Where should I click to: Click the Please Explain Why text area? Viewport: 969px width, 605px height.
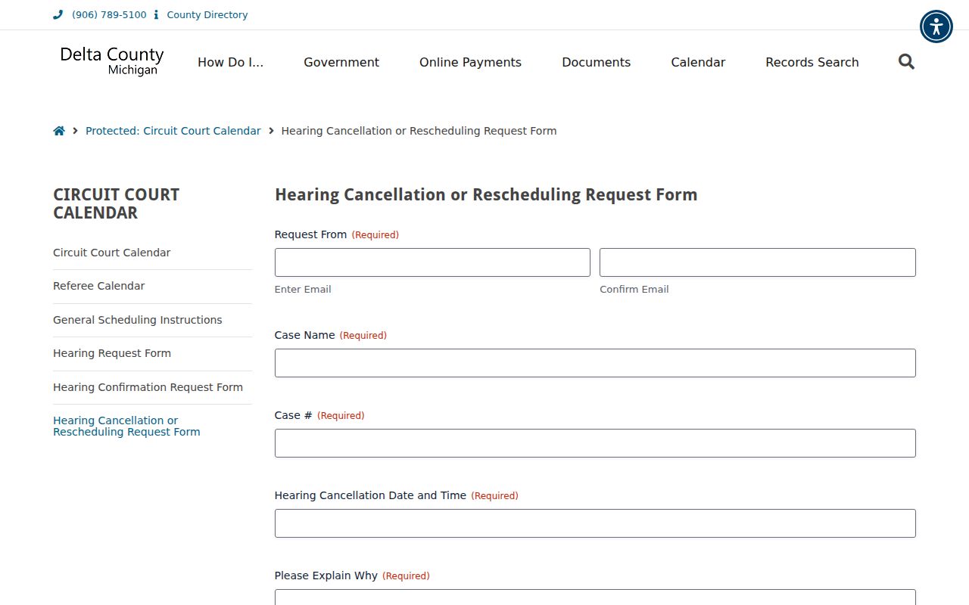coord(595,597)
